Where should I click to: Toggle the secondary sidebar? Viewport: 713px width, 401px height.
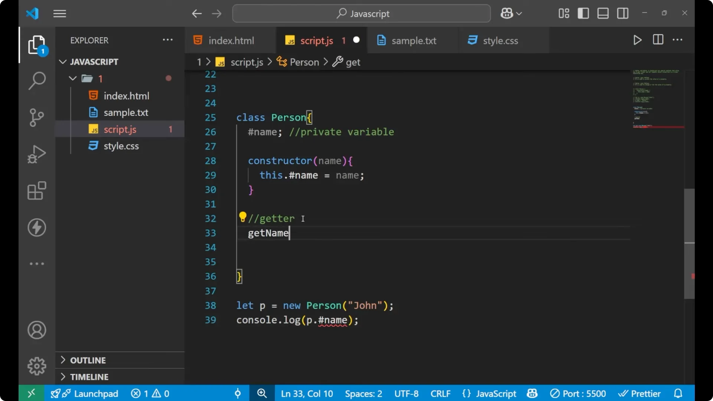tap(622, 13)
